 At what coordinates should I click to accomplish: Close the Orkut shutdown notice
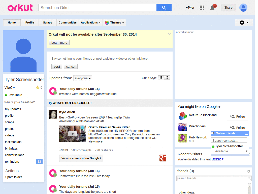point(169,34)
